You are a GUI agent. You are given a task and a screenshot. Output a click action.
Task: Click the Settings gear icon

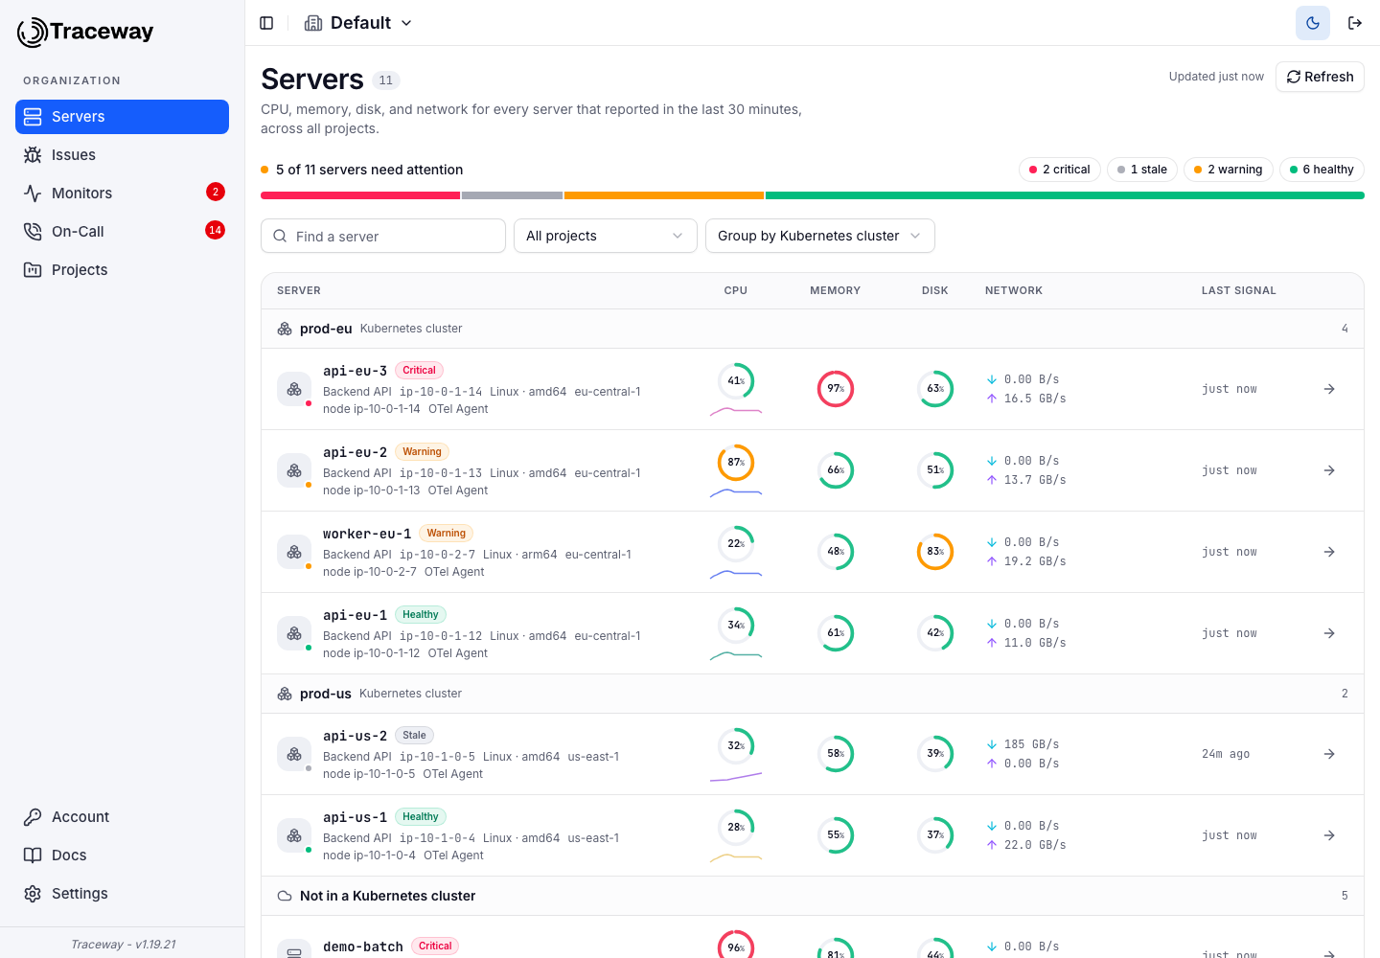pyautogui.click(x=33, y=894)
